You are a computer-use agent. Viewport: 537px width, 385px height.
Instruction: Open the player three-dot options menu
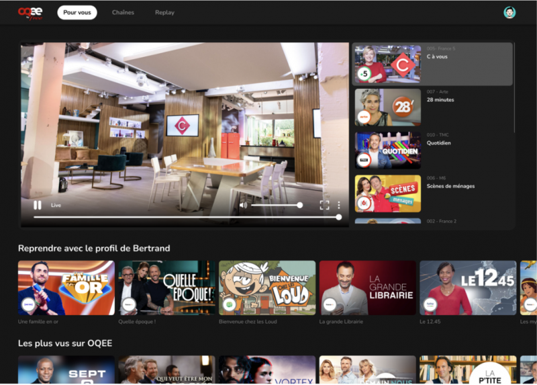pos(339,205)
